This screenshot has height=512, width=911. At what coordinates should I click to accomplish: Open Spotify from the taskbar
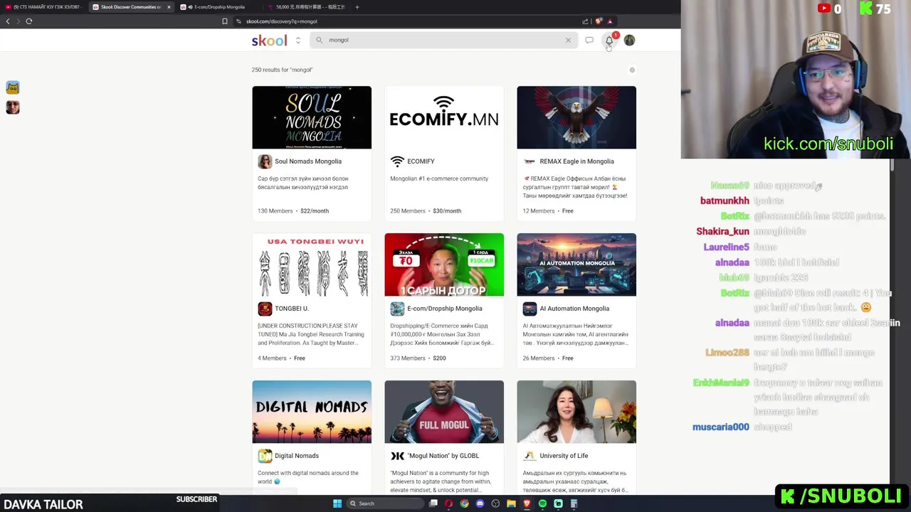(x=542, y=503)
